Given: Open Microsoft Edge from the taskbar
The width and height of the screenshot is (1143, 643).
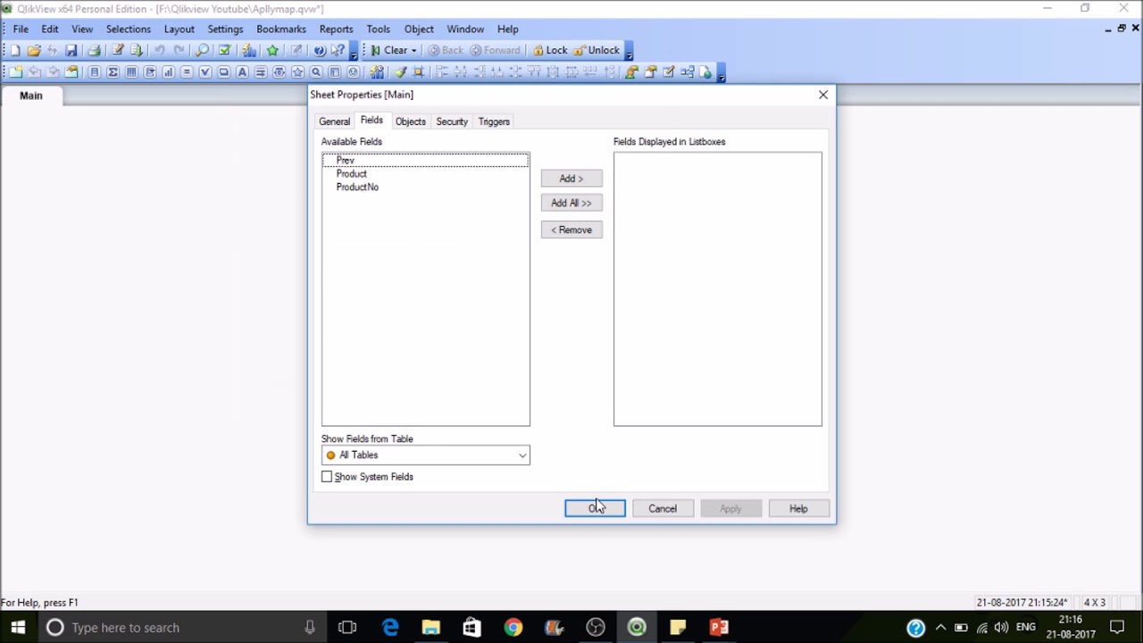Looking at the screenshot, I should [x=390, y=628].
